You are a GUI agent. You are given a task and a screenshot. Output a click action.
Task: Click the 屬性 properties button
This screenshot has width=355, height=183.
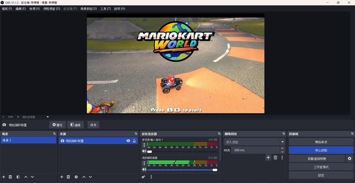pos(57,125)
